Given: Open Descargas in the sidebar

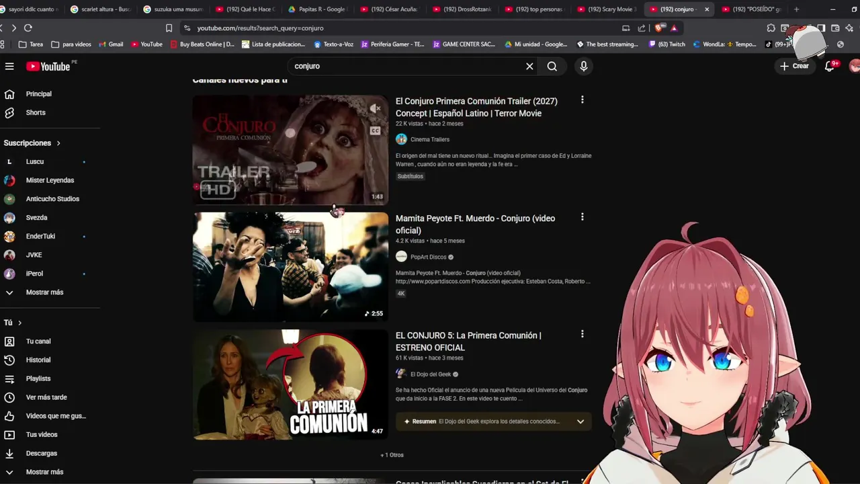Looking at the screenshot, I should (42, 453).
